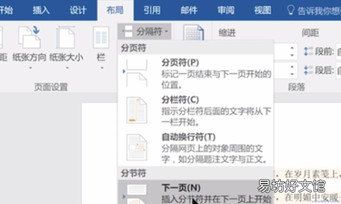Image resolution: width=341 pixels, height=204 pixels.
Task: Click the 纸张方向 page orientation icon
Action: (30, 37)
